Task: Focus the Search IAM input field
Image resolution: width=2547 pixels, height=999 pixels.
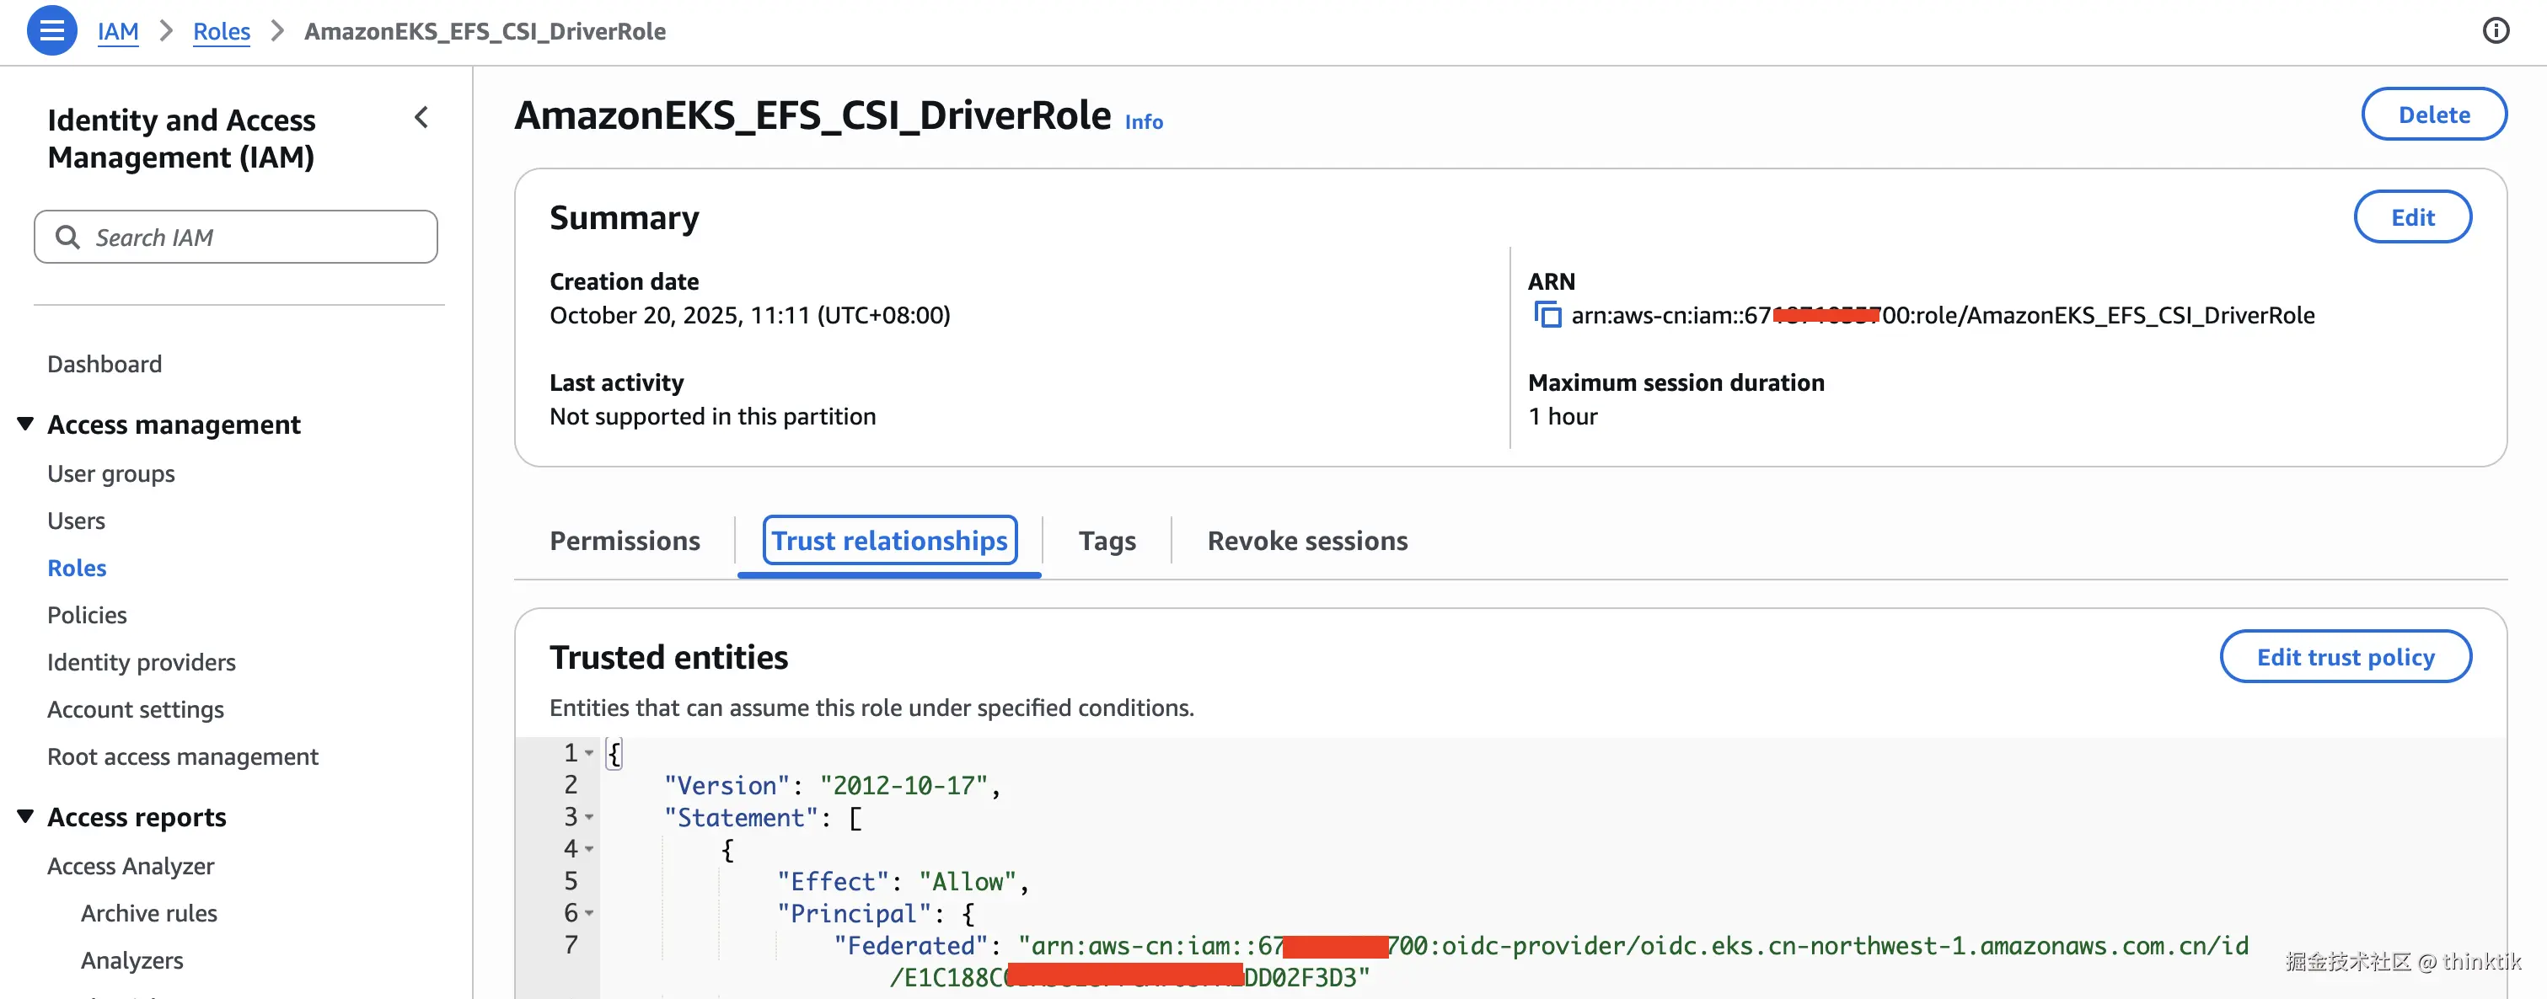Action: pos(236,238)
